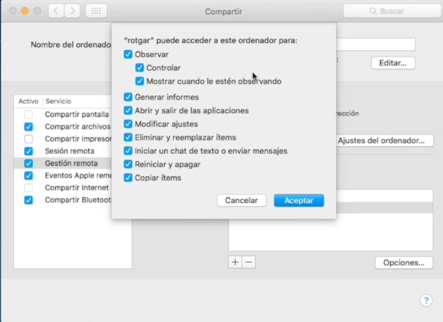Open the Opciones... button

tap(403, 263)
